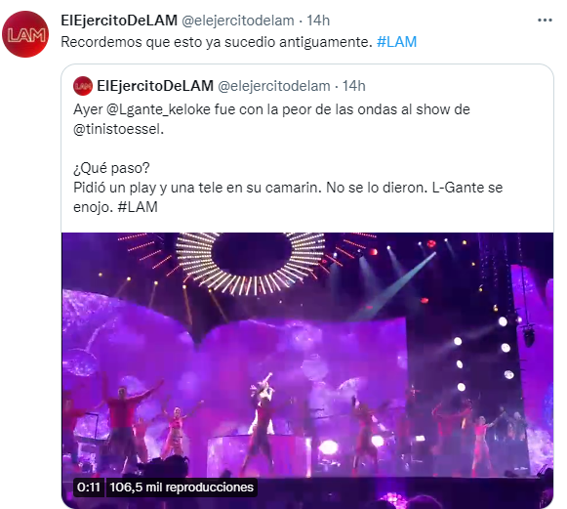The height and width of the screenshot is (509, 567).
Task: Click the circular light ring in video
Action: 252,263
